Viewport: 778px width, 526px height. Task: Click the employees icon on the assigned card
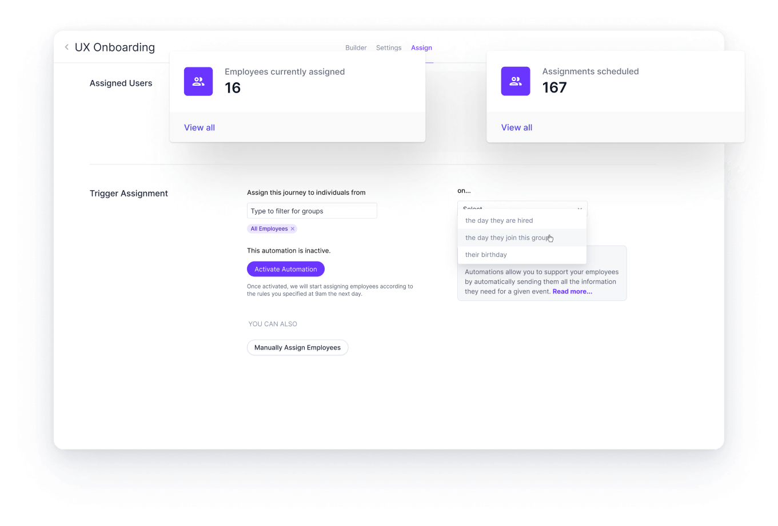coord(198,81)
